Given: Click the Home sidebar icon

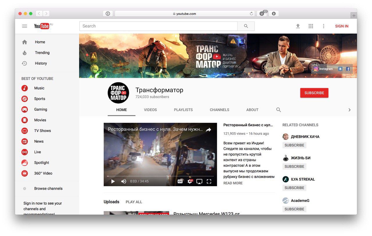Looking at the screenshot, I should pos(25,42).
